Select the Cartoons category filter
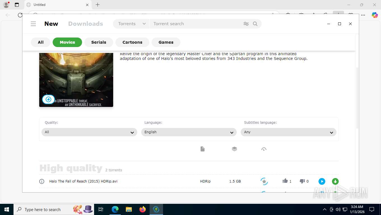Screen dimensions: 381x215 click(132, 42)
